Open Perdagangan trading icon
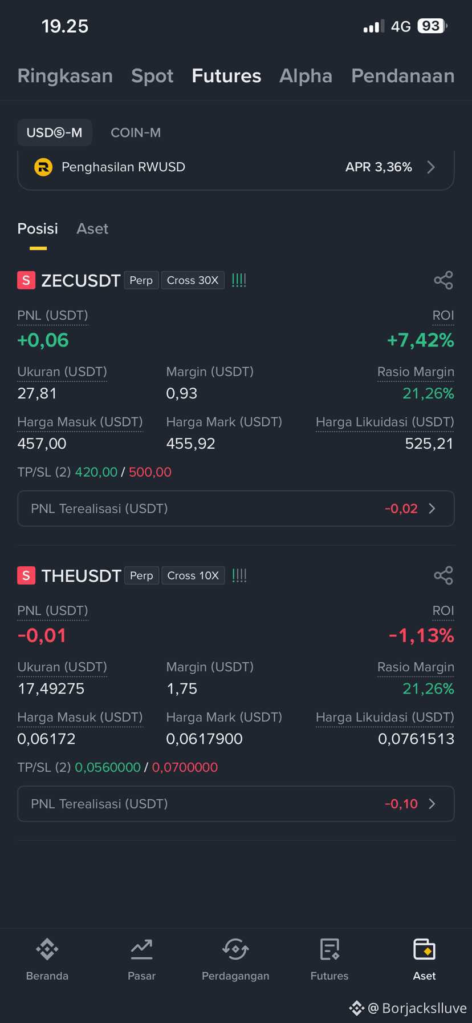This screenshot has width=472, height=1023. click(235, 949)
